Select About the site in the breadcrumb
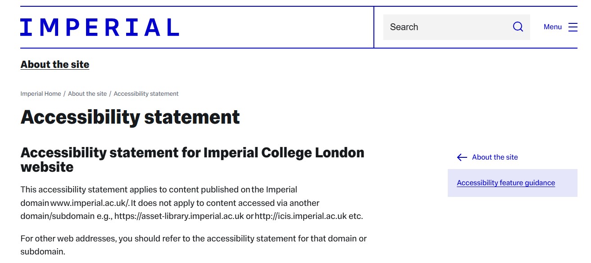Image resolution: width=591 pixels, height=263 pixels. point(87,94)
